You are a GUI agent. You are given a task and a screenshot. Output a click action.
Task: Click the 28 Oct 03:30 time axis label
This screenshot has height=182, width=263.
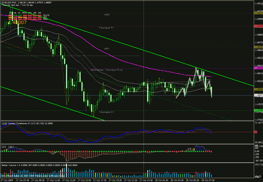tap(177, 180)
